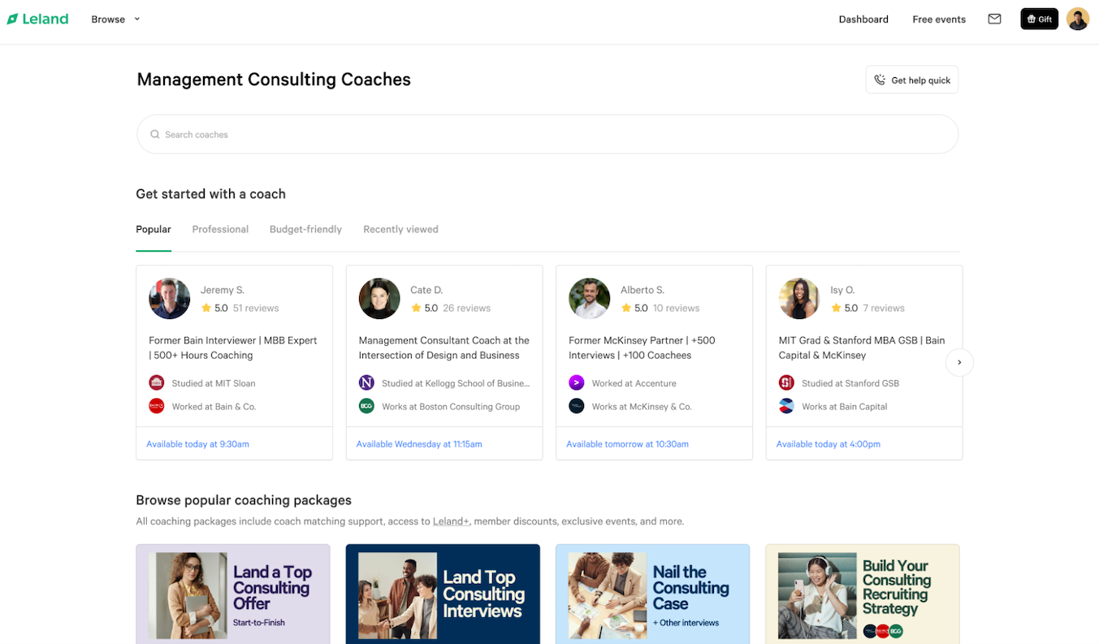1099x644 pixels.
Task: Click the Isy O. name
Action: pyautogui.click(x=842, y=290)
